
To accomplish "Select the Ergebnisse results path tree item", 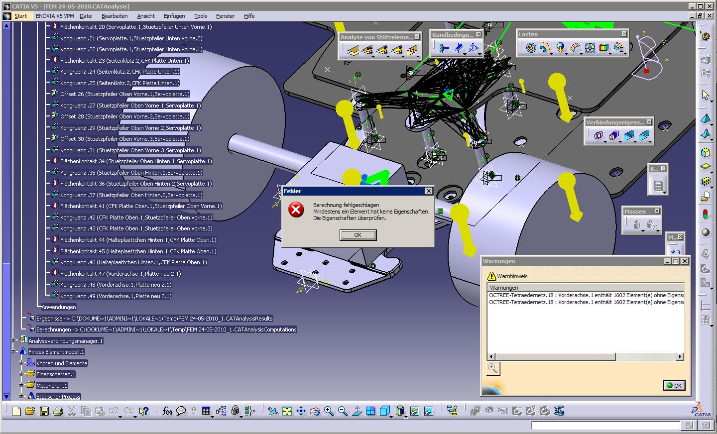I will [154, 319].
